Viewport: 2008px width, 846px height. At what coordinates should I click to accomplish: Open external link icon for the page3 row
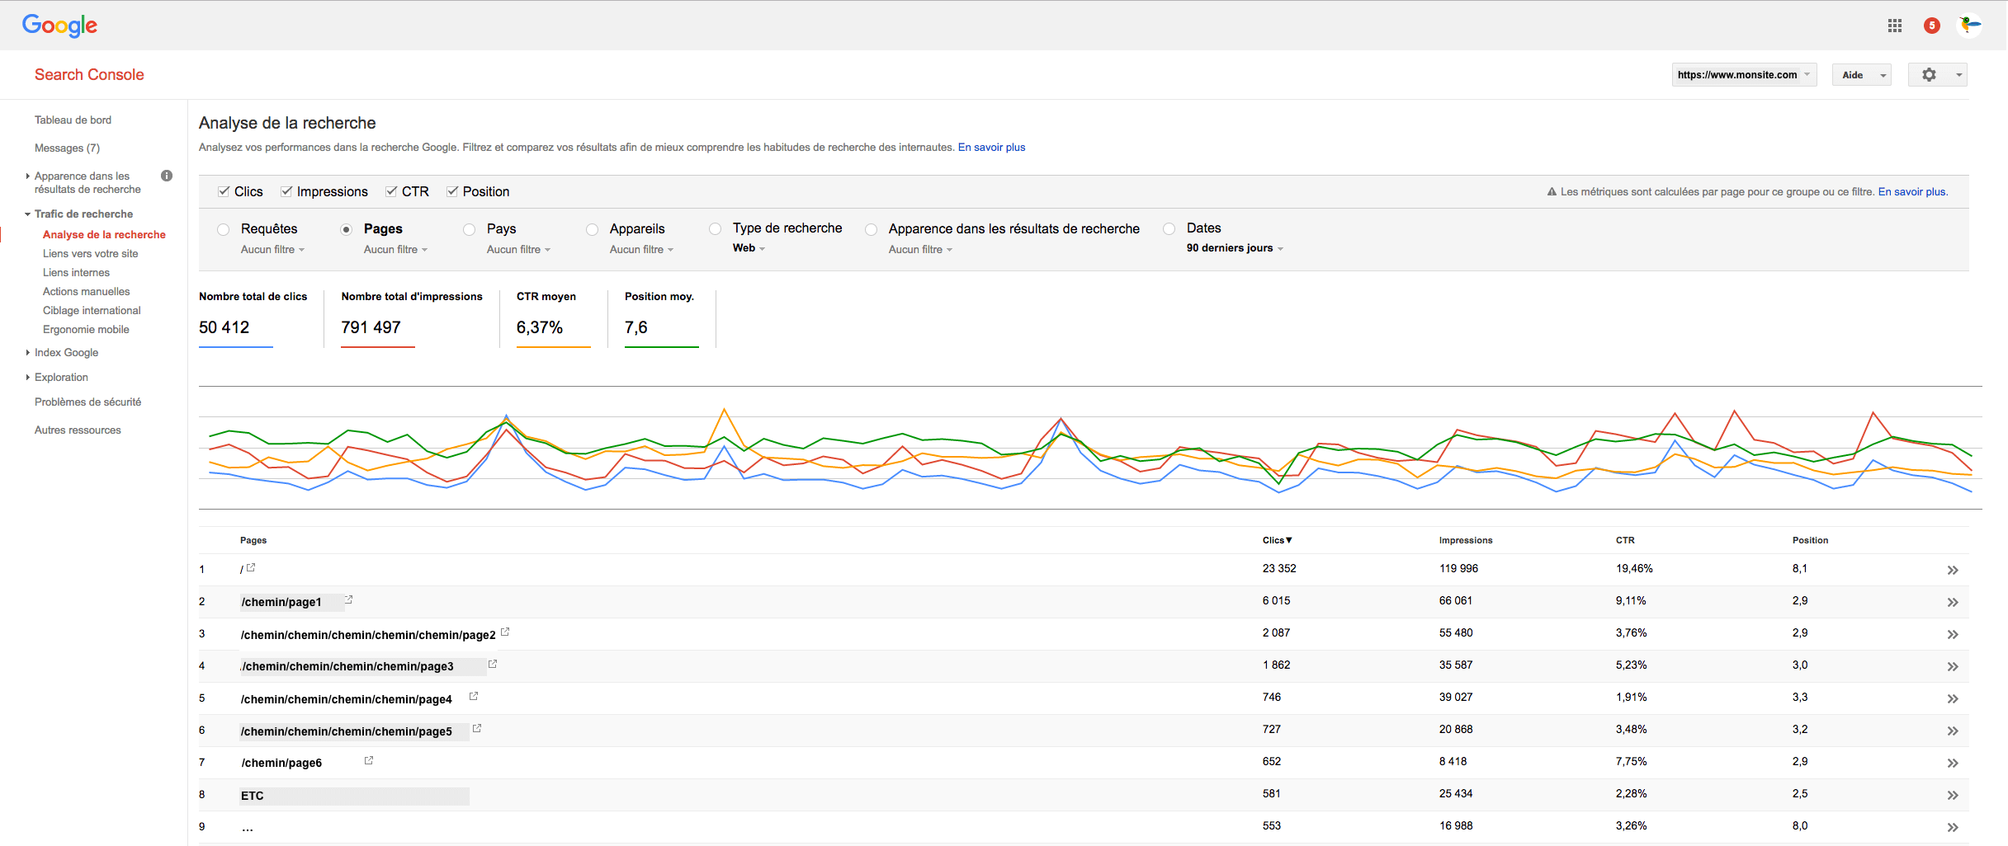pyautogui.click(x=493, y=664)
